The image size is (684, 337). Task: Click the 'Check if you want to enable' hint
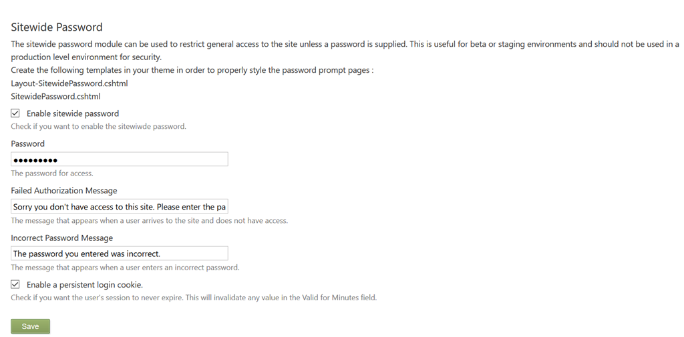98,126
